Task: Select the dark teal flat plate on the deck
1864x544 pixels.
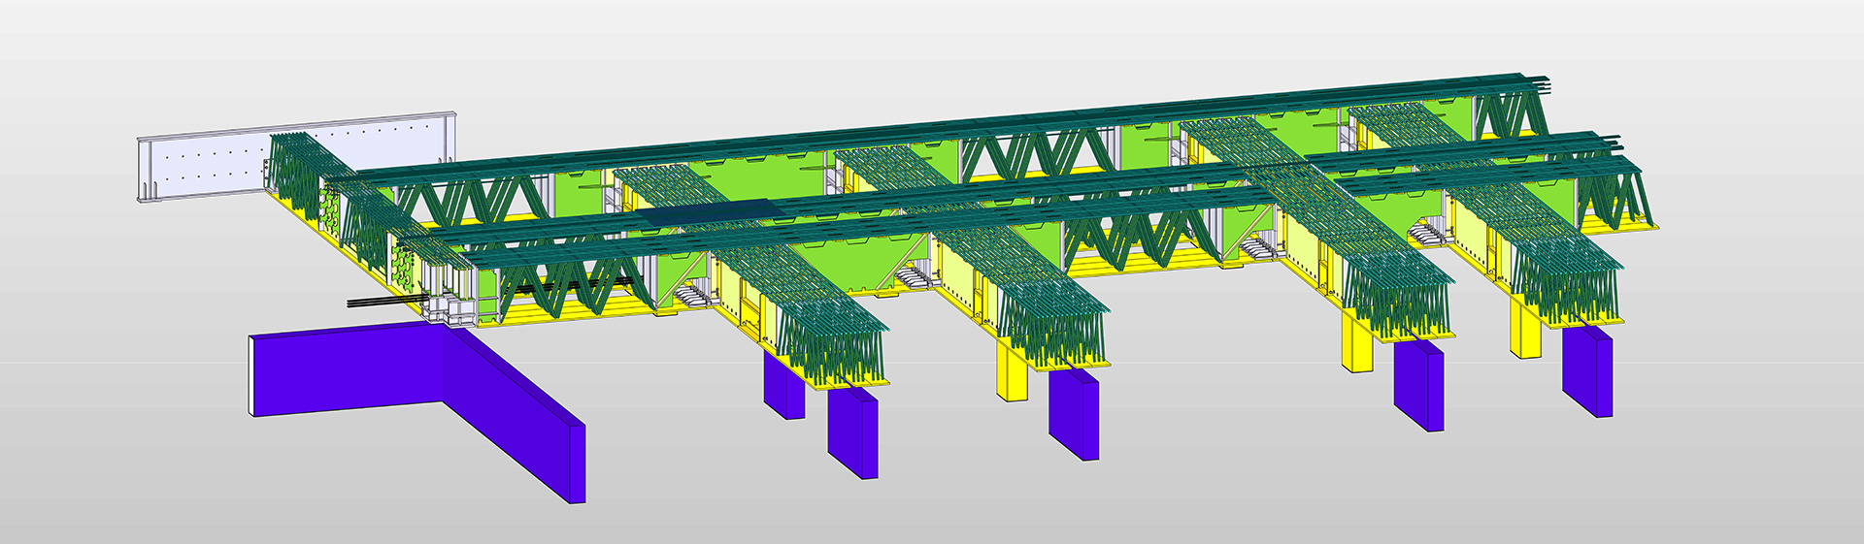Action: 712,211
